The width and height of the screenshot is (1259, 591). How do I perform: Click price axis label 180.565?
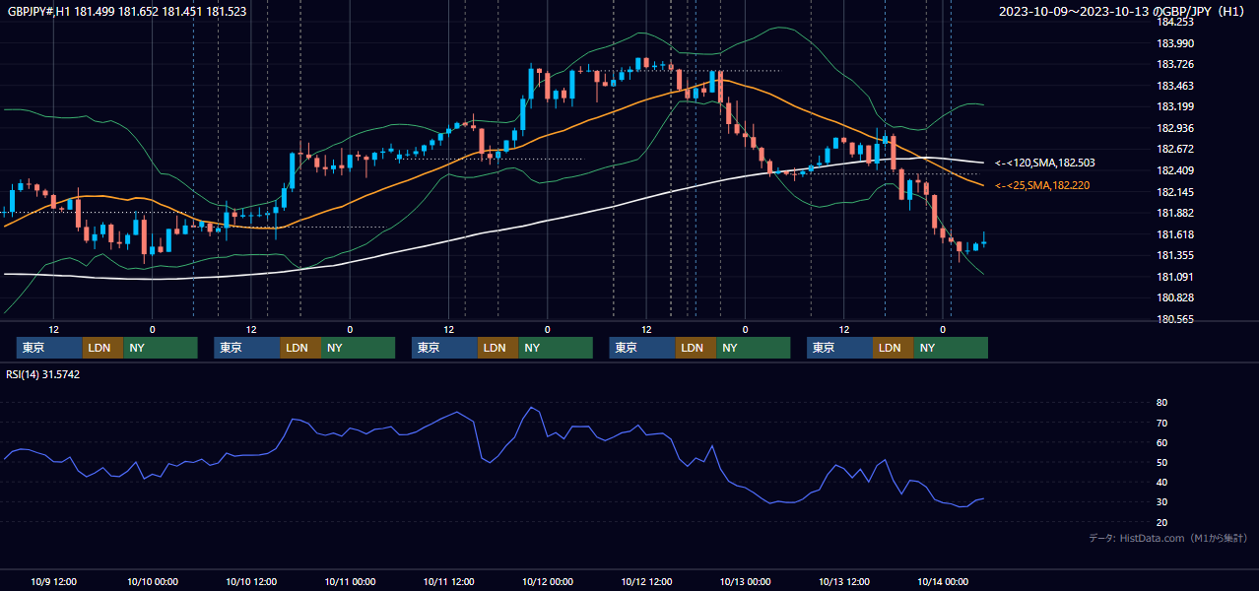coord(1174,319)
